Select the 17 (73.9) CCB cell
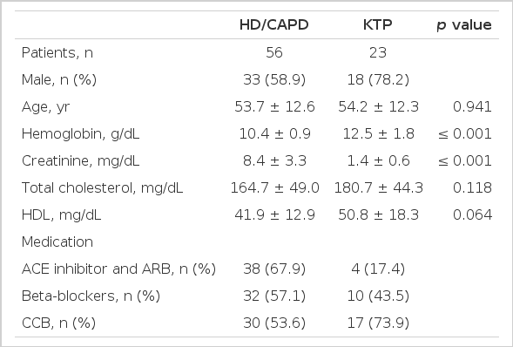Viewport: 513px width, 347px height. click(378, 323)
